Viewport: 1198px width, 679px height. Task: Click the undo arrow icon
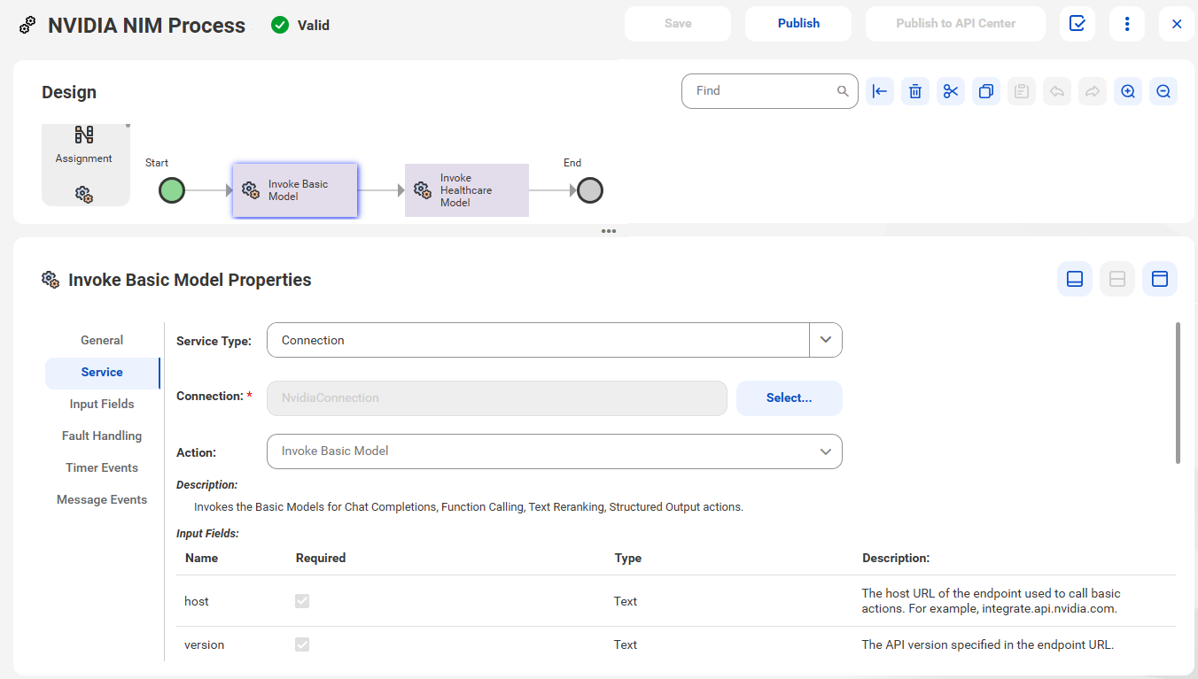coord(1057,91)
